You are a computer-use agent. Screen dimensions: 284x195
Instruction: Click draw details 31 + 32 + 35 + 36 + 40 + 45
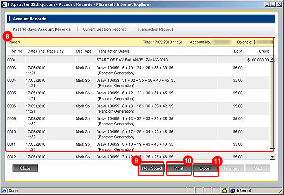click(146, 80)
